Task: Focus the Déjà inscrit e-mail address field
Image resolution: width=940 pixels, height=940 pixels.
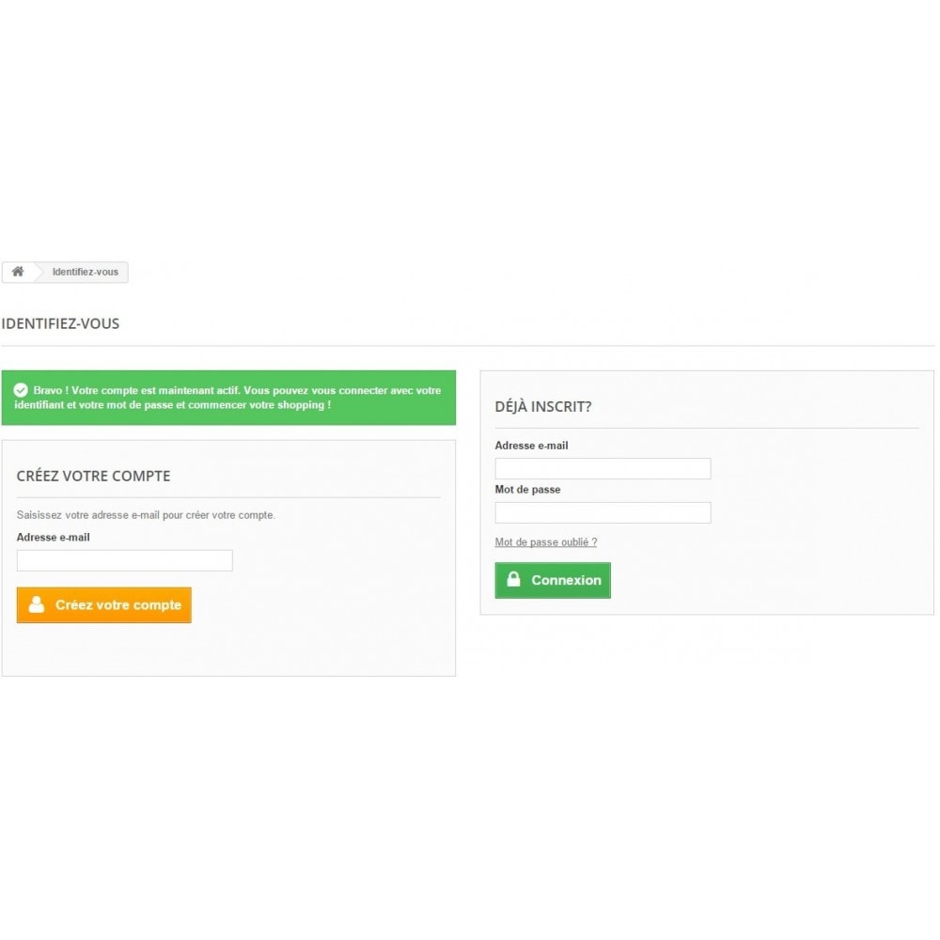Action: coord(603,469)
